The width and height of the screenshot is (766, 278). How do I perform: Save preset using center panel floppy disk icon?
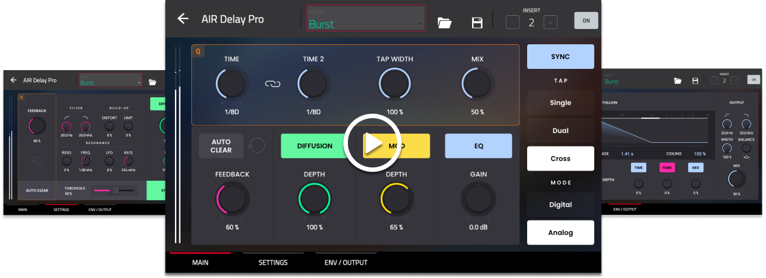coord(477,23)
